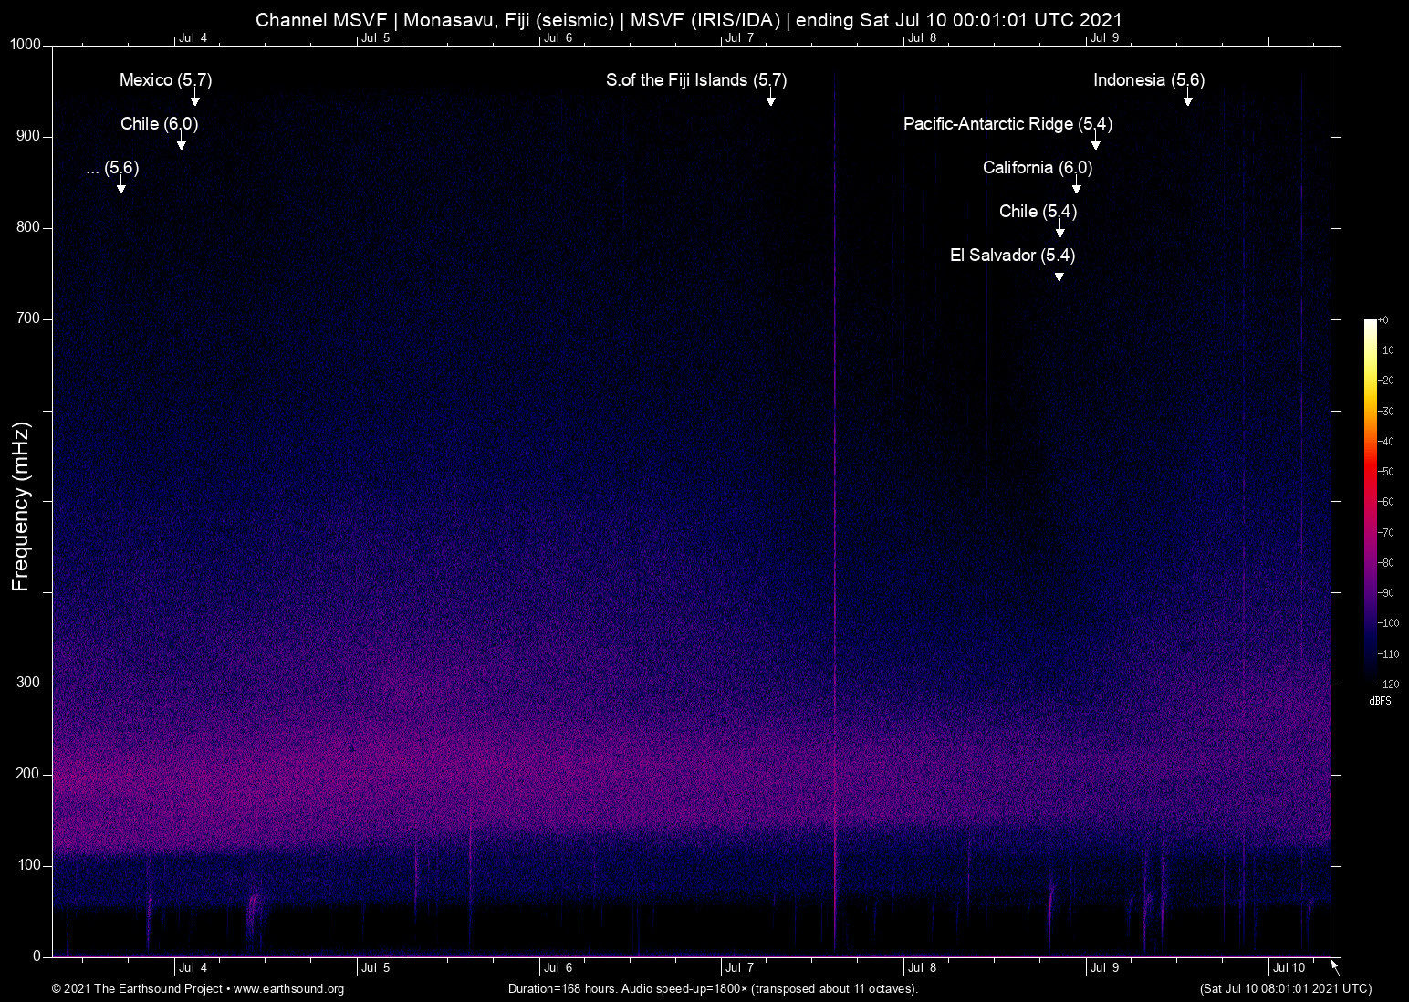
Task: Click the arrow marker under Chile (6.0)
Action: pos(182,143)
